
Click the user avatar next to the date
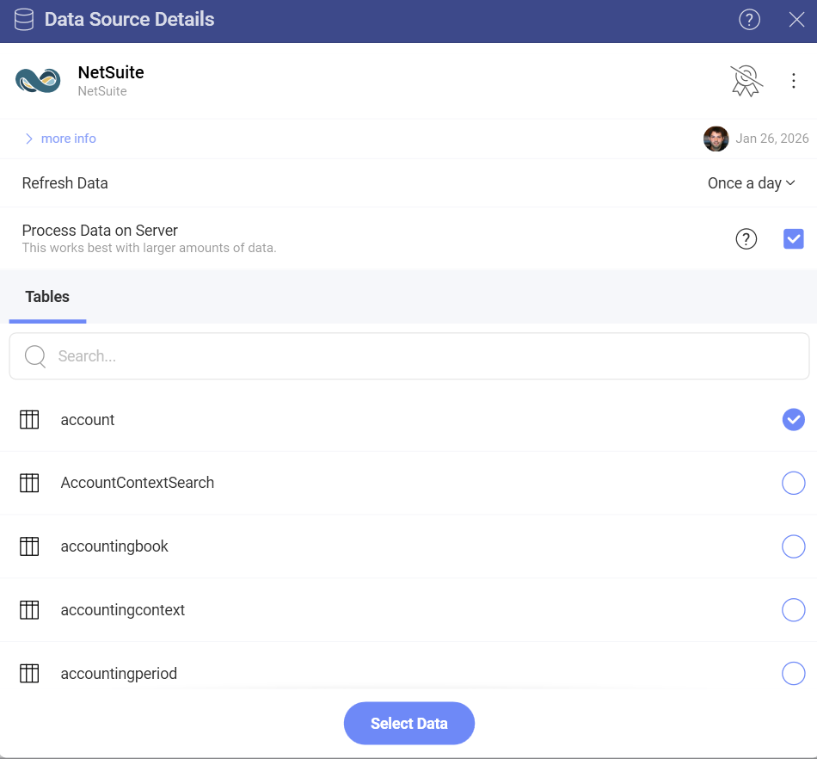coord(716,139)
